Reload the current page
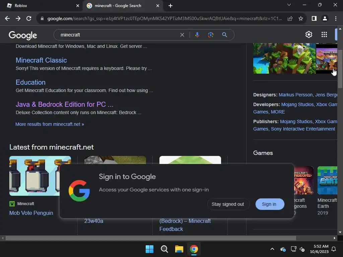 pos(29,19)
